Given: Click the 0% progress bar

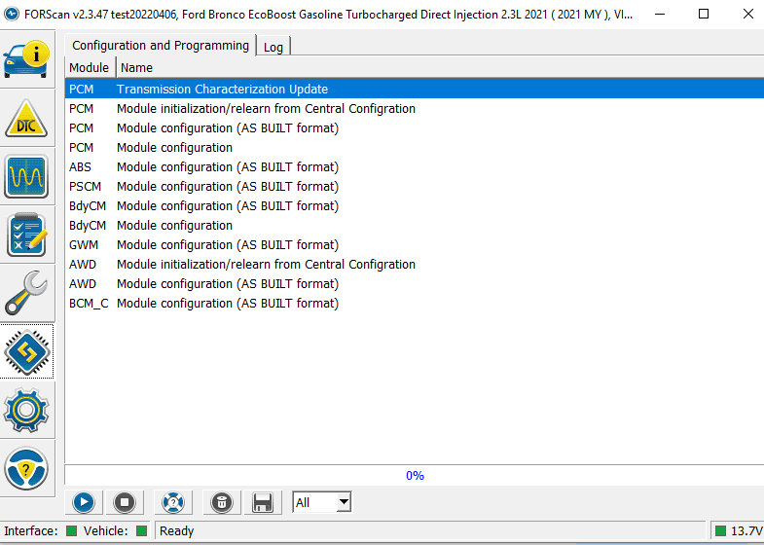Looking at the screenshot, I should click(415, 475).
